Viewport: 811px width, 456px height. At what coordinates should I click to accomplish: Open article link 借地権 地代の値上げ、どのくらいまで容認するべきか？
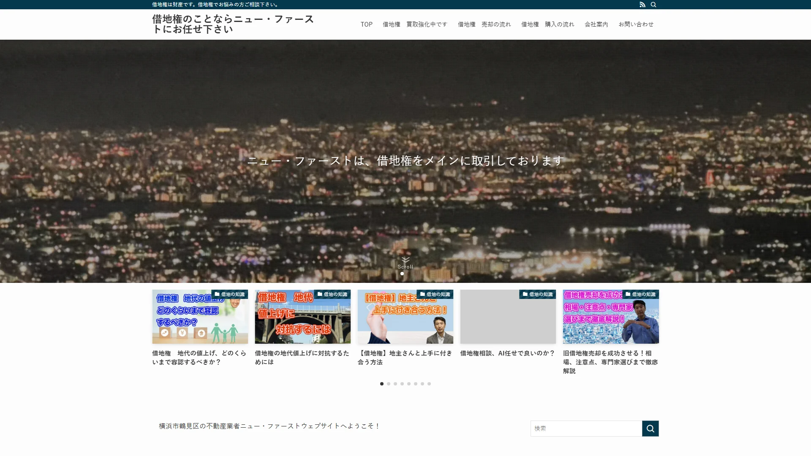(199, 358)
